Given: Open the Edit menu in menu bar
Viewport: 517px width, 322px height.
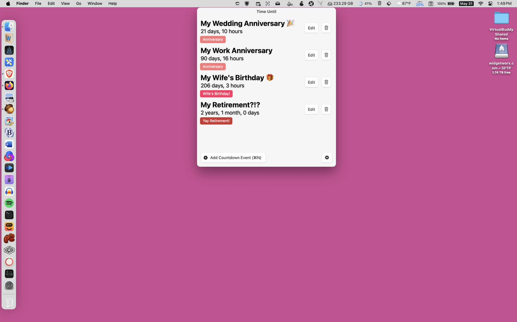Looking at the screenshot, I should coord(51,3).
